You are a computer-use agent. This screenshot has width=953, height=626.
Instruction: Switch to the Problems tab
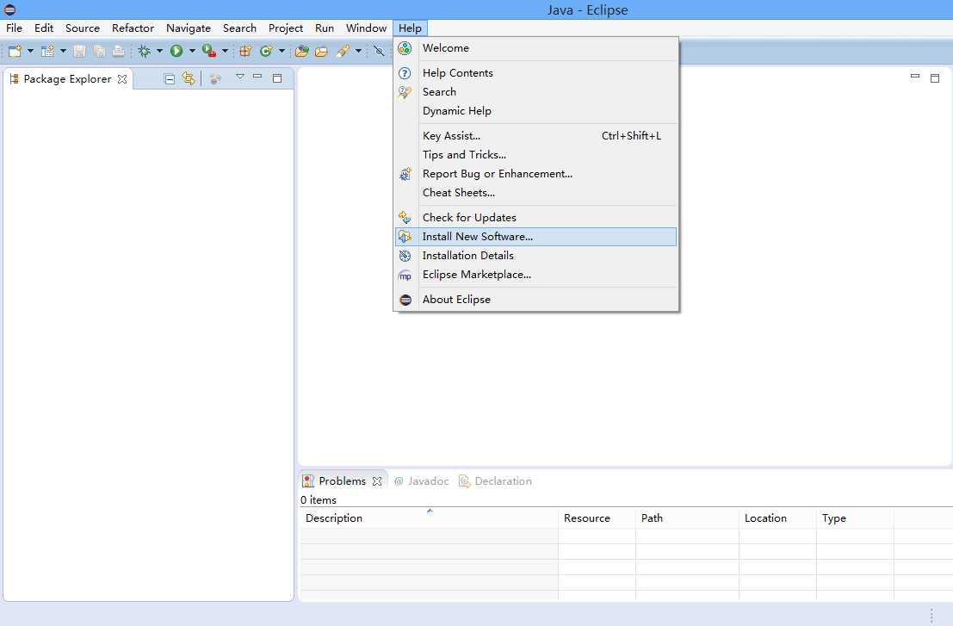click(343, 480)
